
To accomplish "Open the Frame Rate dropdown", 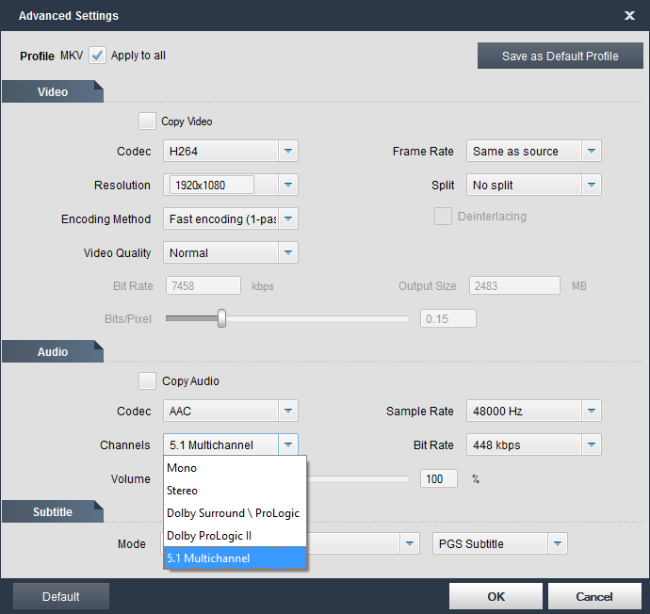I will point(591,152).
